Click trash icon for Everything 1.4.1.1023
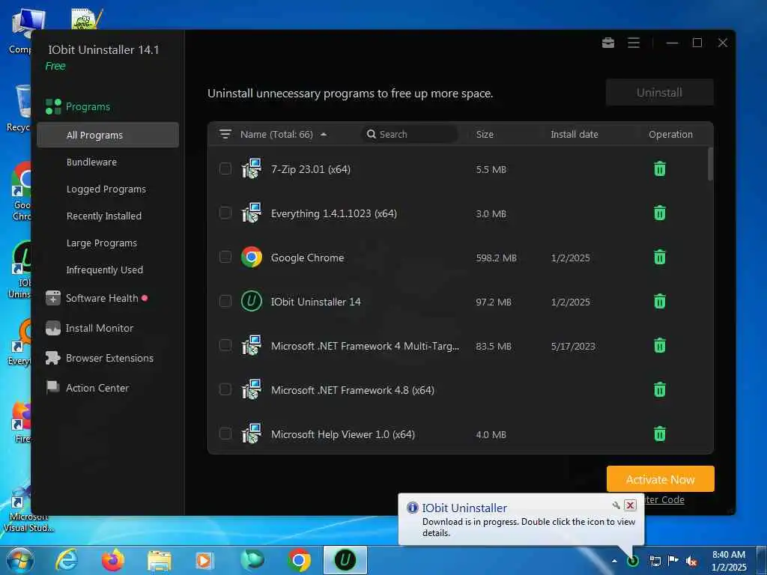 coord(659,213)
